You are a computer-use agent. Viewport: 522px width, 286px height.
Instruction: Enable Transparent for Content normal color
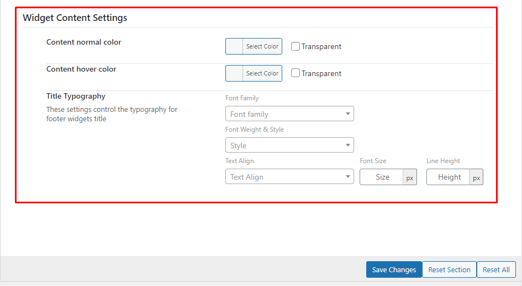pos(296,46)
